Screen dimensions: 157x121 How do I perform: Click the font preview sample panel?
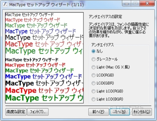pyautogui.click(x=44, y=58)
